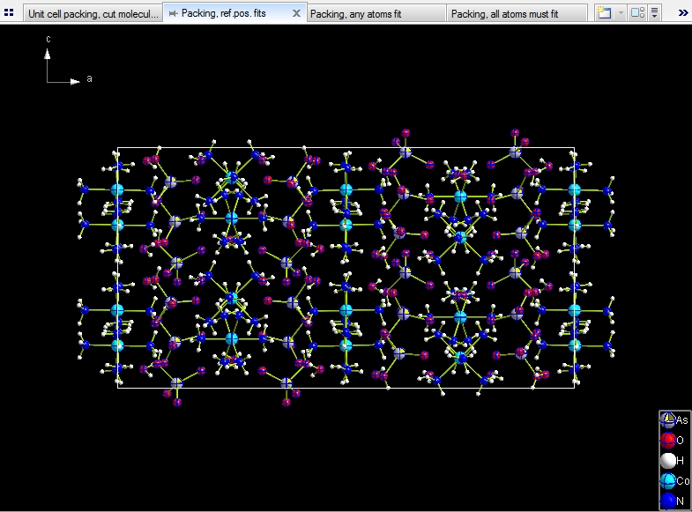The width and height of the screenshot is (692, 512).
Task: Click the c axis label in the orientation indicator
Action: click(x=48, y=41)
